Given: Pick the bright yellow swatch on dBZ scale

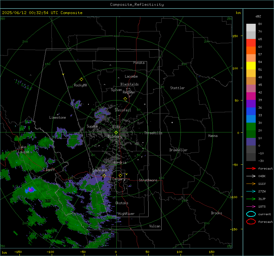Looking at the screenshot, I should [251, 66].
